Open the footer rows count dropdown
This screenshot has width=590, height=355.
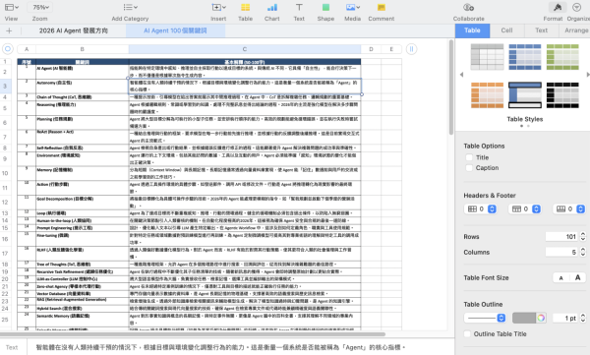click(569, 208)
